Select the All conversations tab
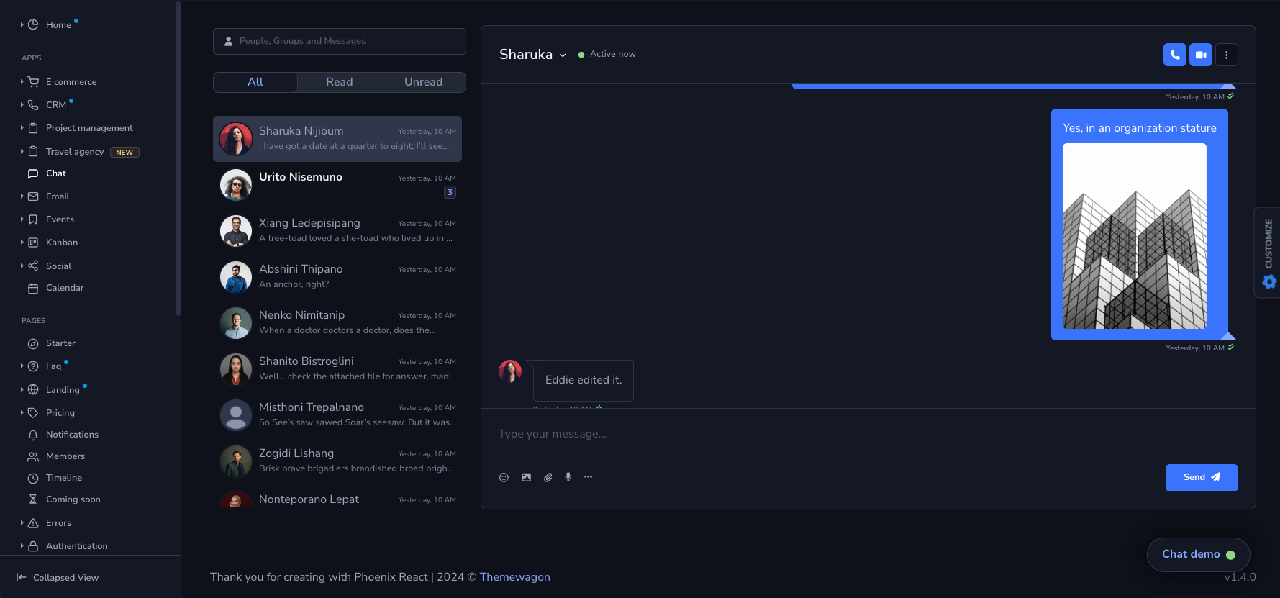The width and height of the screenshot is (1280, 598). click(255, 82)
